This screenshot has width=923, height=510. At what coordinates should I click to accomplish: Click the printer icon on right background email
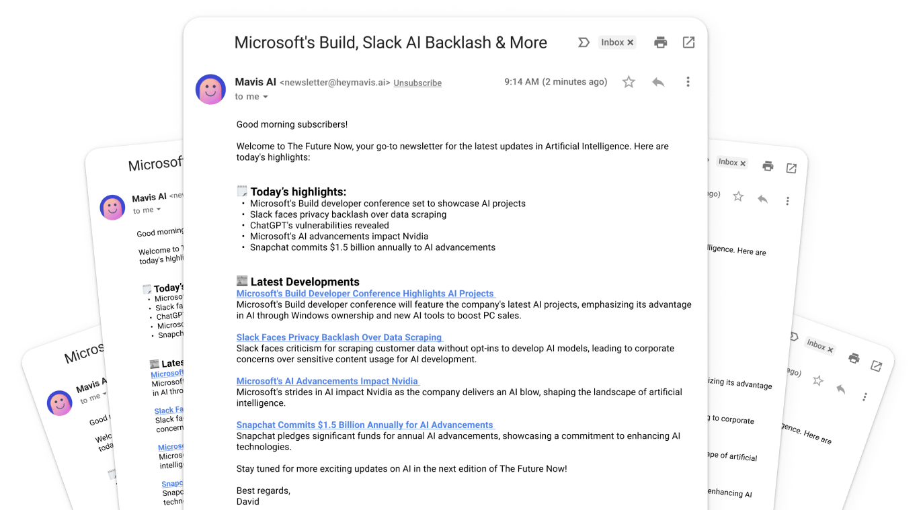pyautogui.click(x=768, y=166)
